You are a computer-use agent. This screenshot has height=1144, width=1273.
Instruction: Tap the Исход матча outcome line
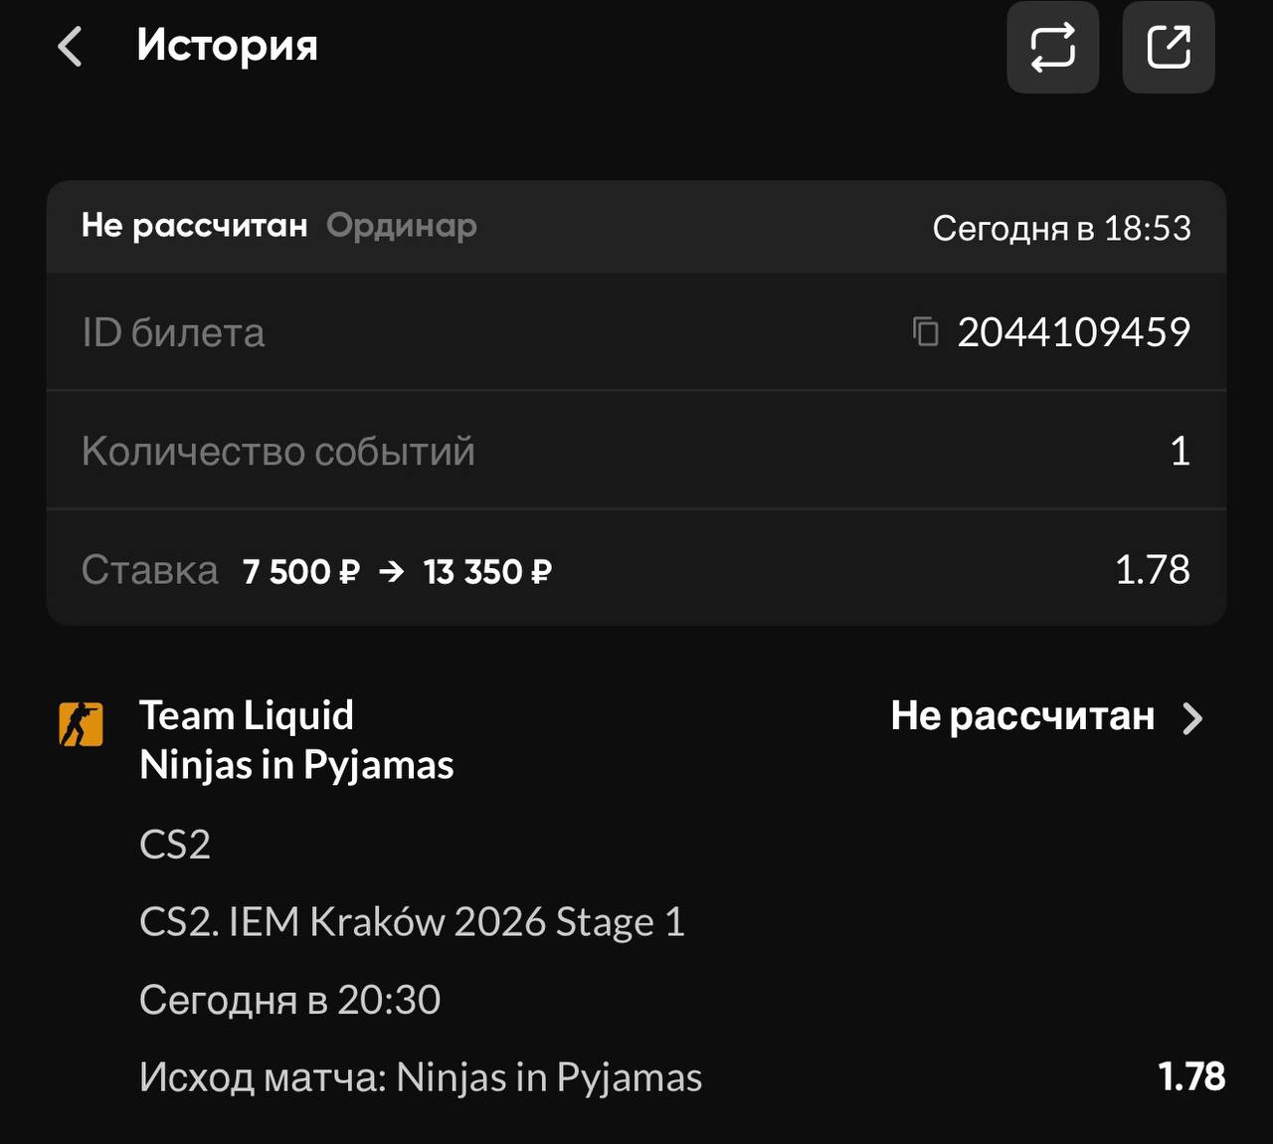point(421,1077)
